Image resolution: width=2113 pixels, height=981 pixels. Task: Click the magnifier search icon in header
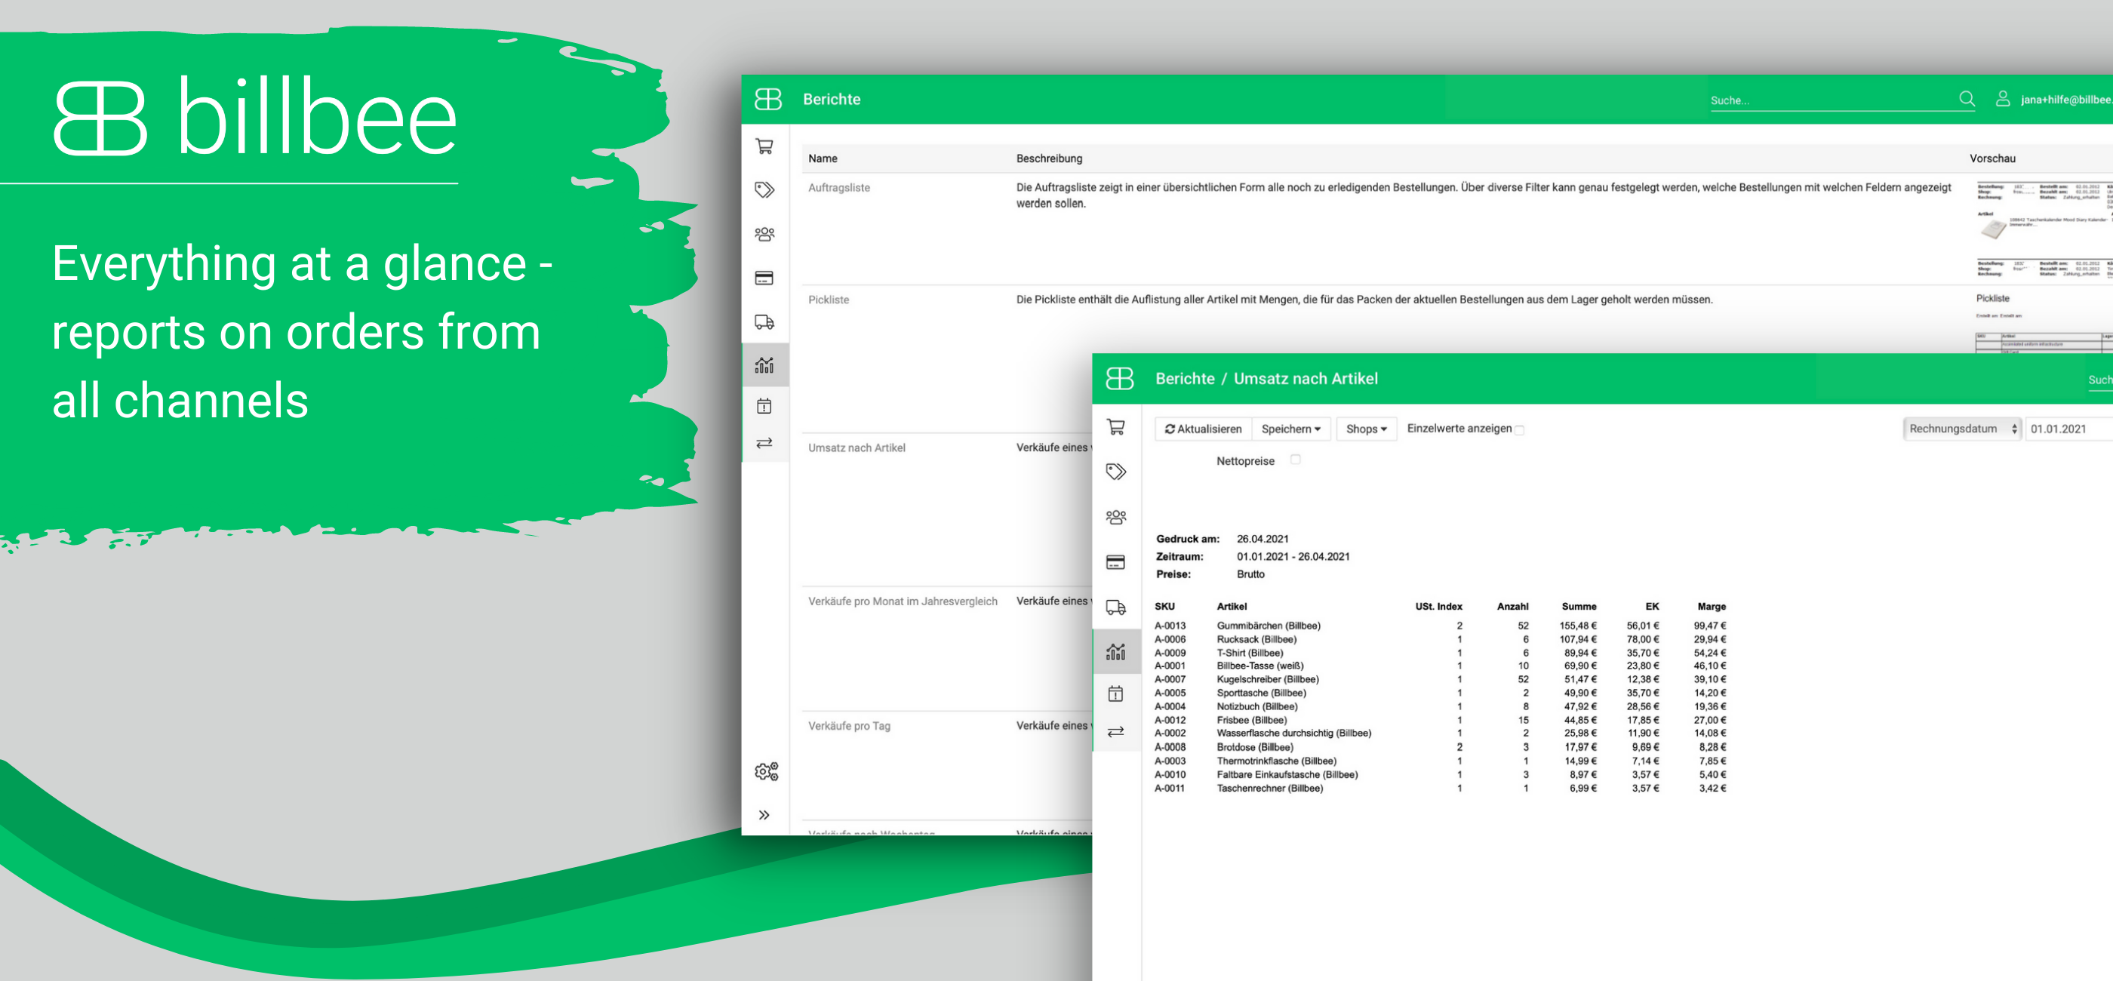(1966, 100)
